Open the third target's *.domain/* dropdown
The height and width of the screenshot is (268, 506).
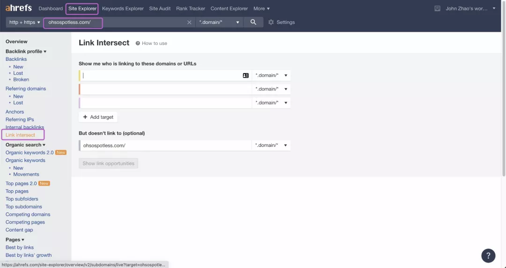(x=271, y=102)
